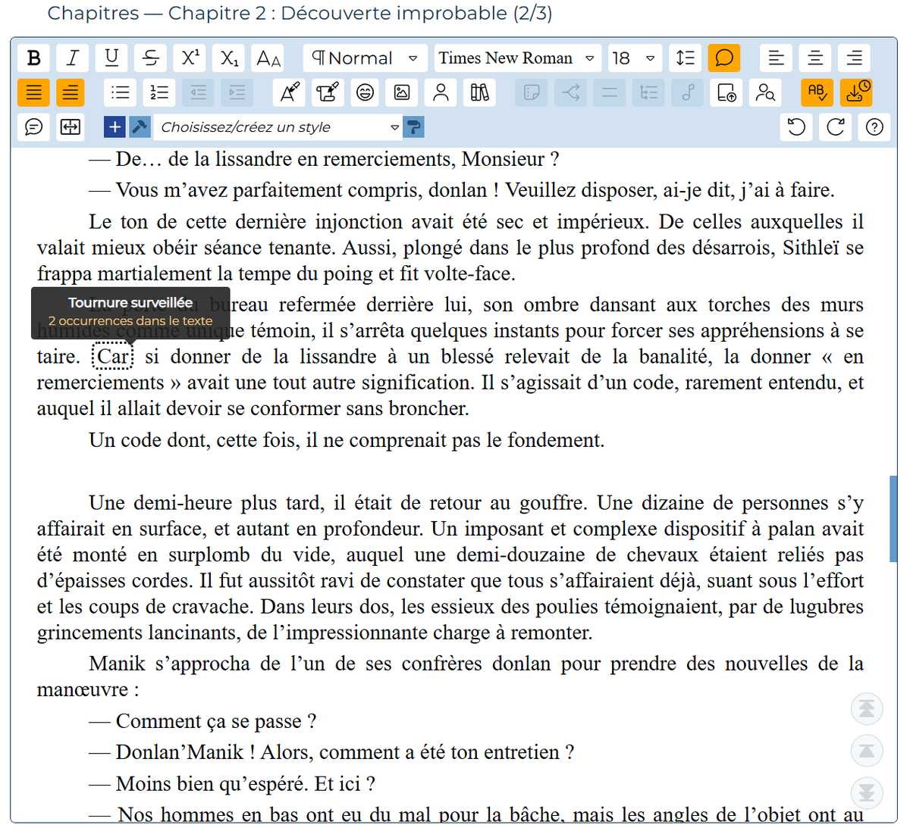Center align the text
This screenshot has width=910, height=831.
point(815,58)
